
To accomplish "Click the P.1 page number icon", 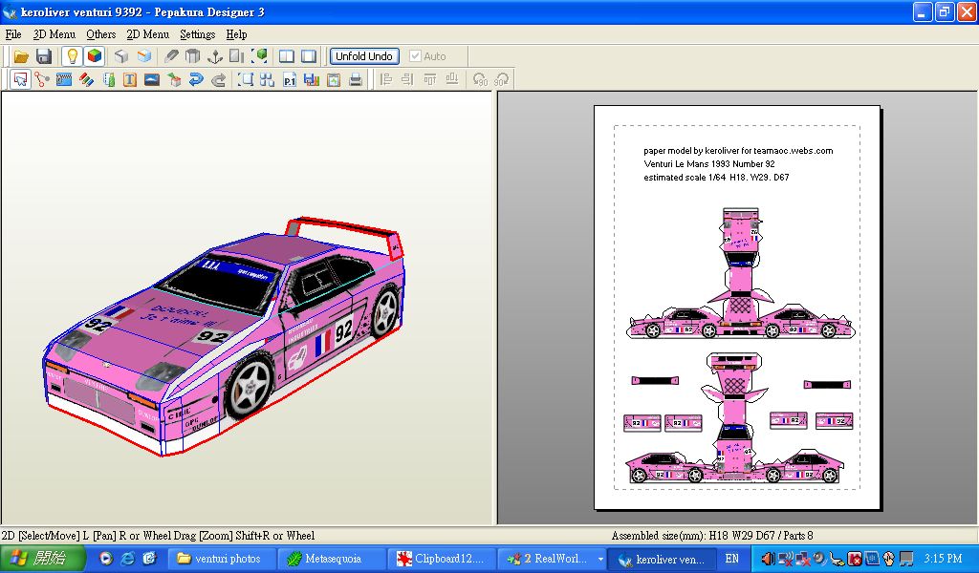I will tap(290, 80).
